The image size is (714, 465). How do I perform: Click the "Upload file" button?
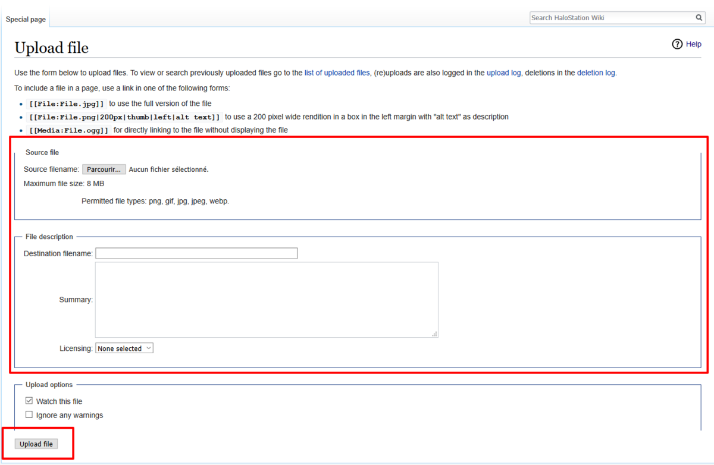(36, 444)
